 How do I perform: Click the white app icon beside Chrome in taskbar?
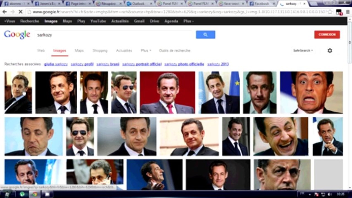pyautogui.click(x=47, y=194)
